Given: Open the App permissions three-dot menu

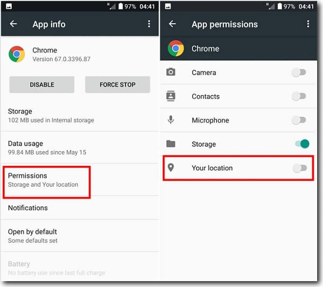Looking at the screenshot, I should (308, 24).
